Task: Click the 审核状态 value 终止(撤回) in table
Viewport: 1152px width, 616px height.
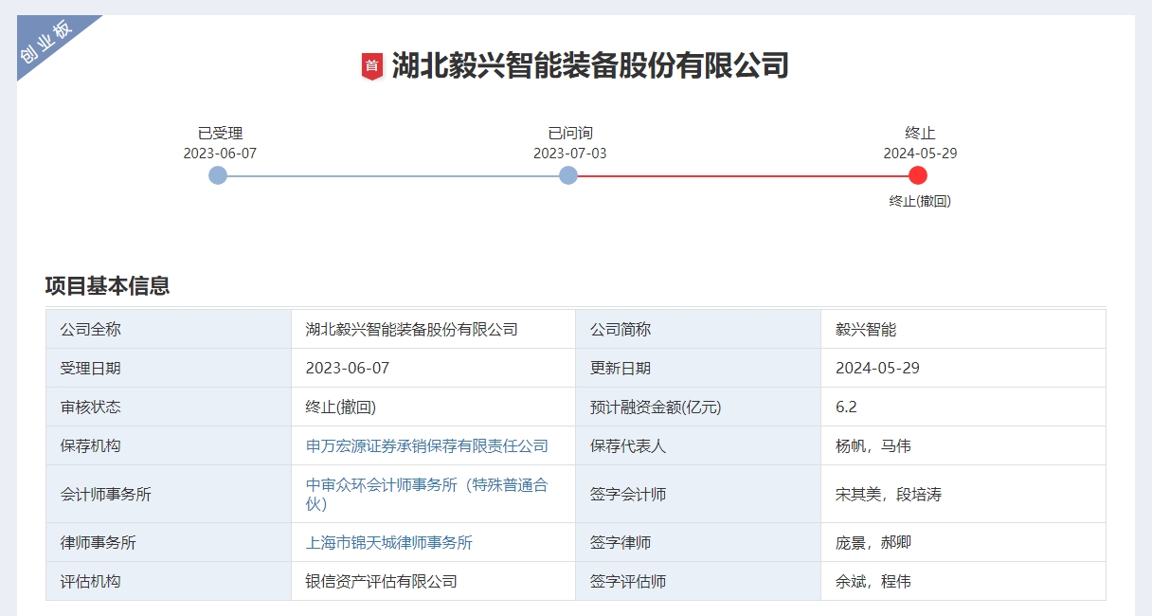Action: click(x=341, y=408)
